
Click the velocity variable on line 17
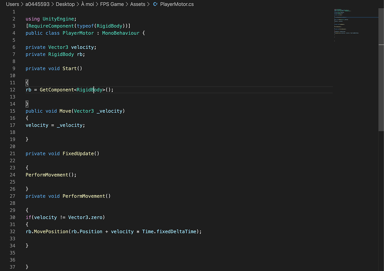coord(36,125)
